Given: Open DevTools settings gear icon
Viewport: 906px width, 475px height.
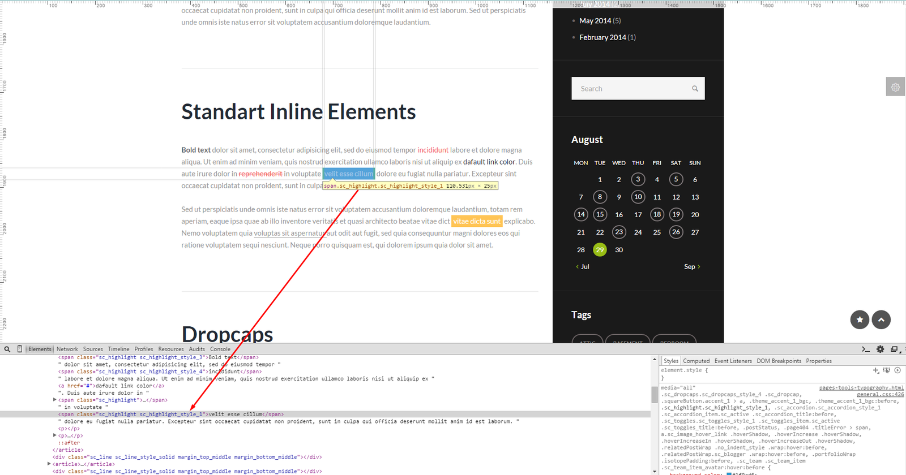Looking at the screenshot, I should click(x=880, y=349).
